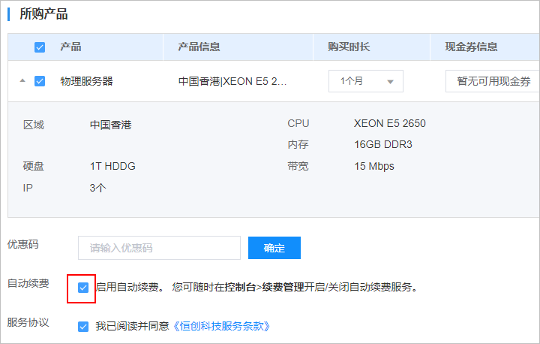Click the 购买时长 column header
540x344 pixels.
(x=349, y=47)
